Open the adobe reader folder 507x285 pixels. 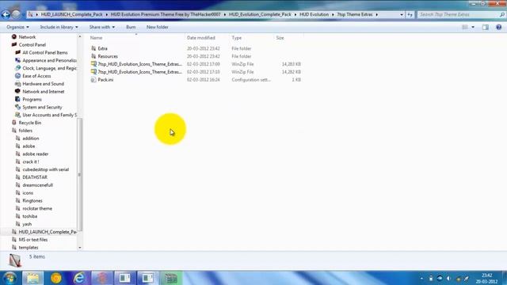[x=35, y=154]
